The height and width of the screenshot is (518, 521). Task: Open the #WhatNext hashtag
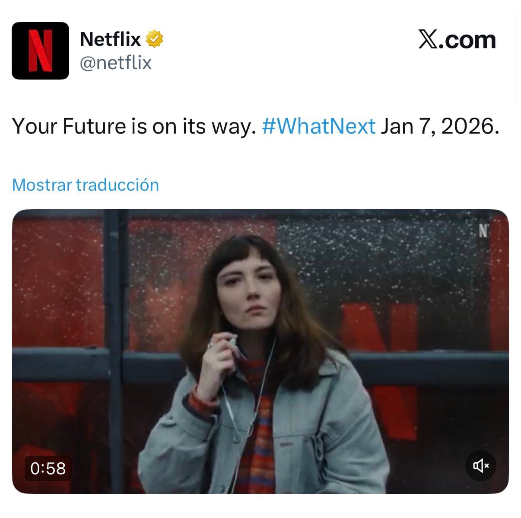pos(319,126)
